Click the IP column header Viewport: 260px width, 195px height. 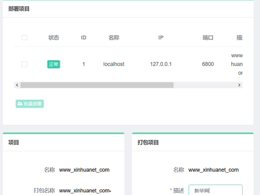point(161,37)
